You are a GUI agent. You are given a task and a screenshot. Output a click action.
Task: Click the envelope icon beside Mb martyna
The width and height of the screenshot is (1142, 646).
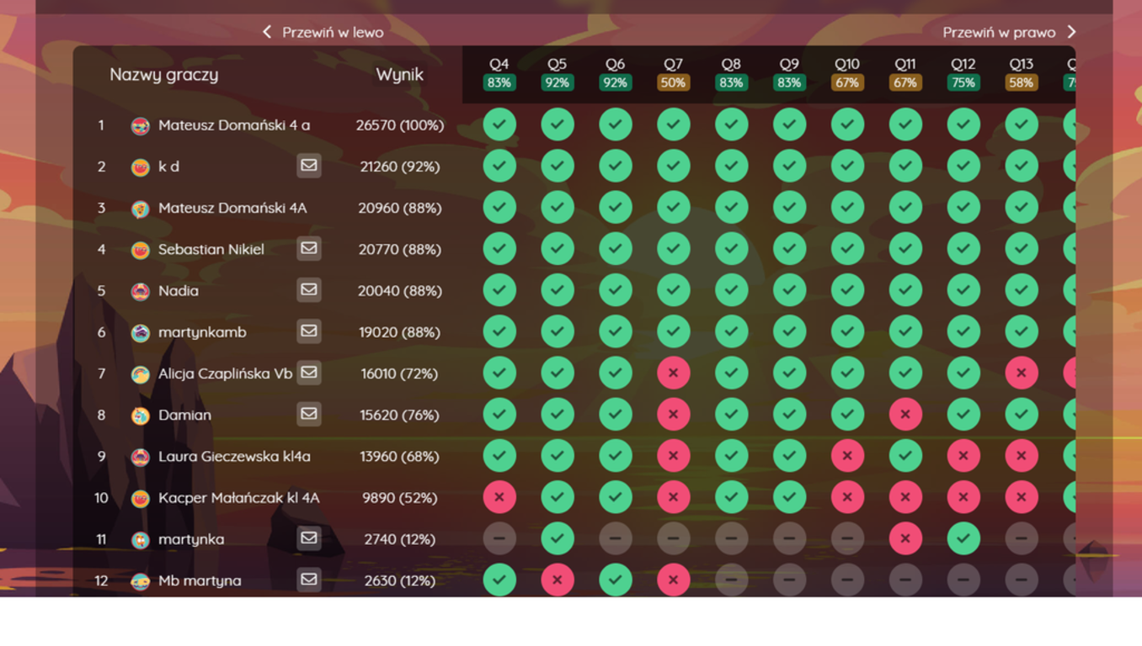point(309,580)
